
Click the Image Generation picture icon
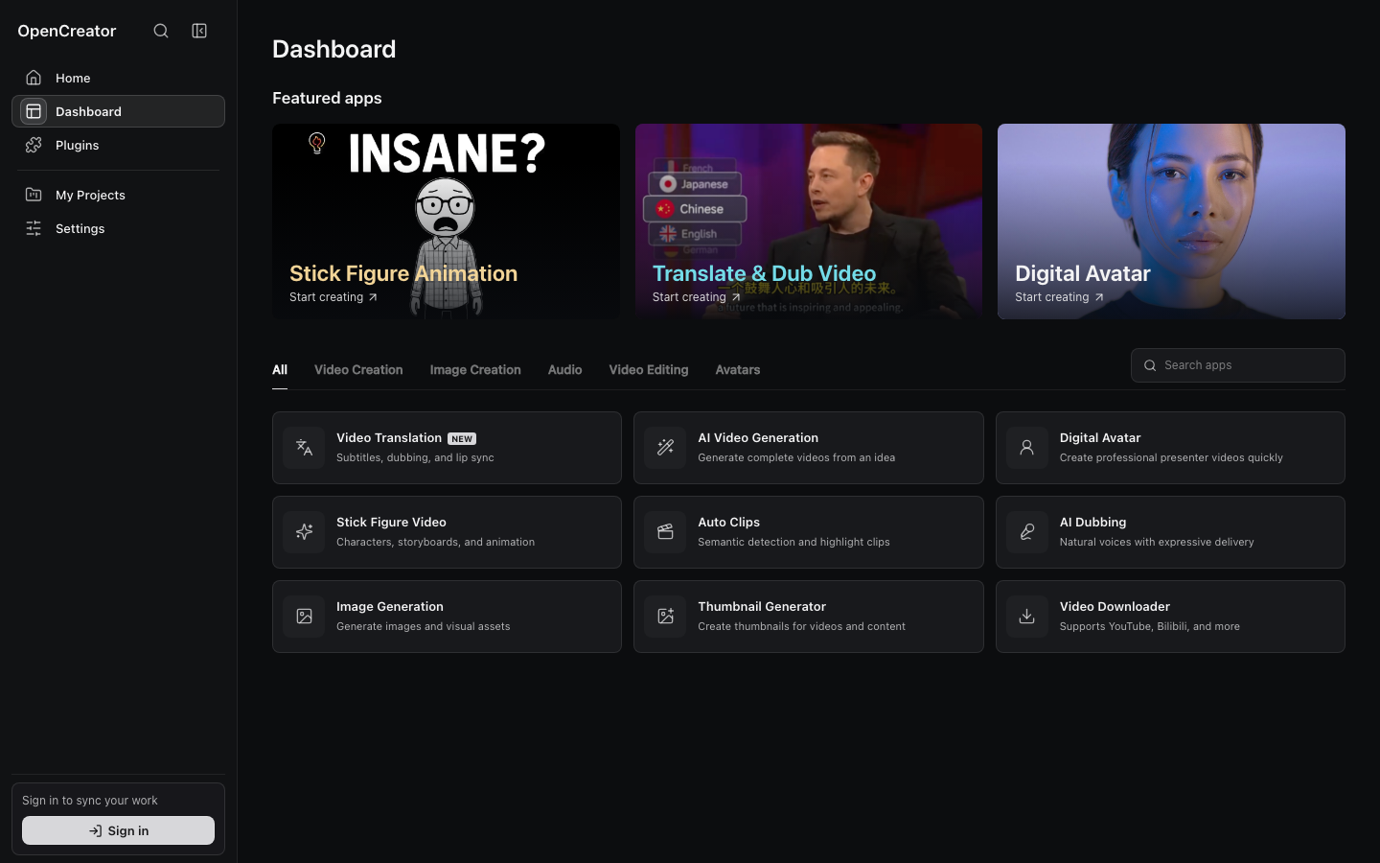(304, 617)
